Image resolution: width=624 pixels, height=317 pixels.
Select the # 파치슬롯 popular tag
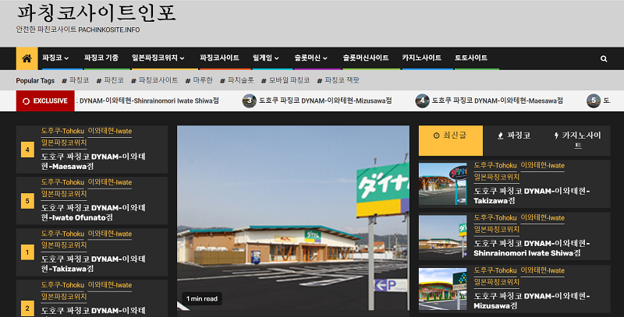[237, 80]
